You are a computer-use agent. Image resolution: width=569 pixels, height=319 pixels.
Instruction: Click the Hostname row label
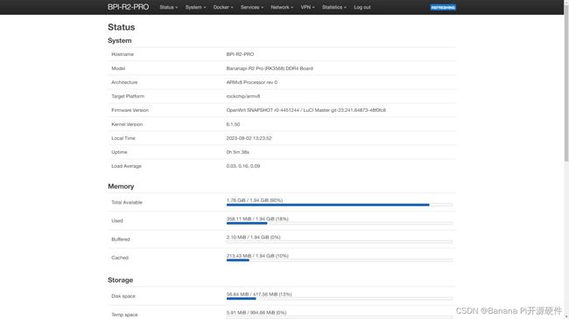[123, 54]
